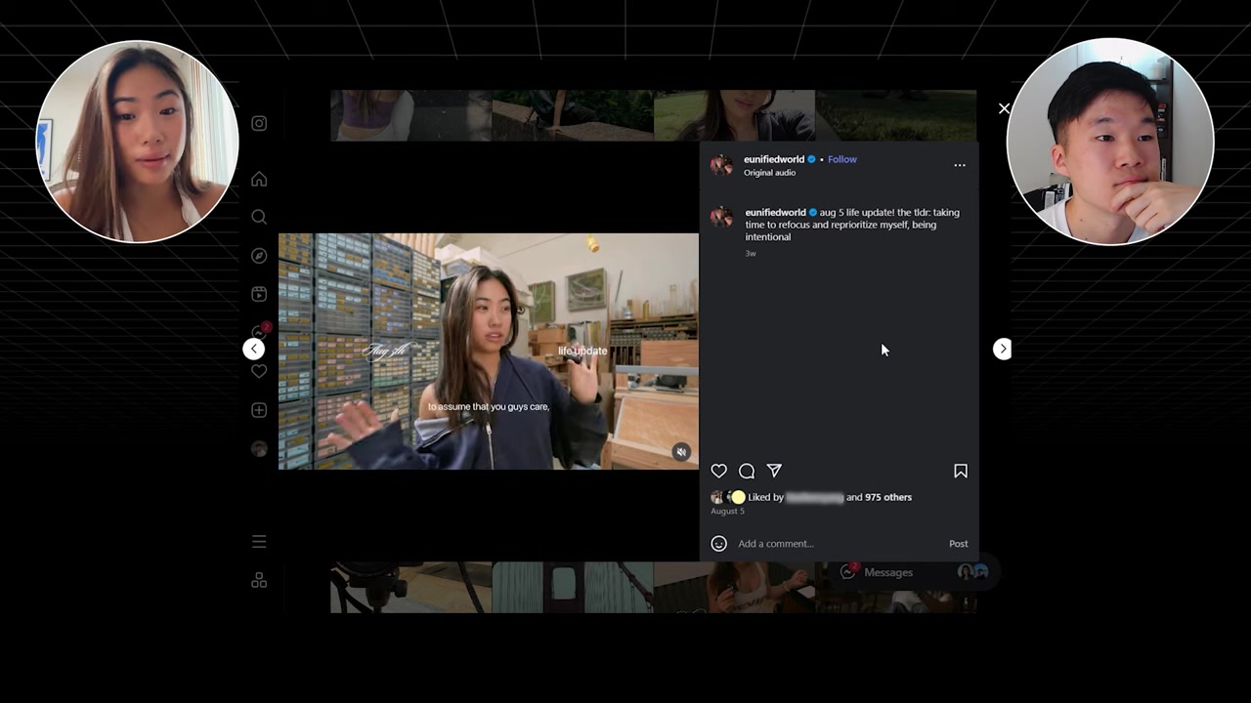1251x703 pixels.
Task: Open the post's three-dot more options
Action: (x=960, y=165)
